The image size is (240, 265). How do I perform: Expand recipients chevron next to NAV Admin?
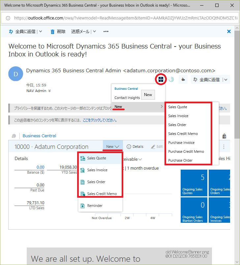[x=49, y=91]
